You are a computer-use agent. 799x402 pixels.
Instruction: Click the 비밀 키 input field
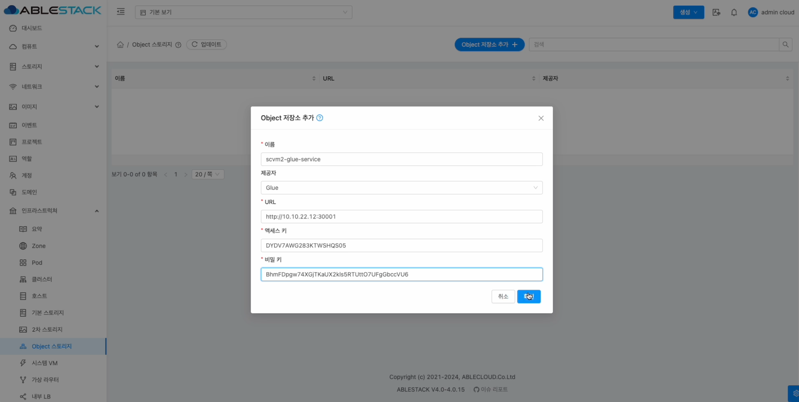click(x=401, y=274)
